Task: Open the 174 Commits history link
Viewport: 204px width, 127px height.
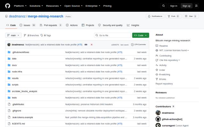Action: pos(138,44)
